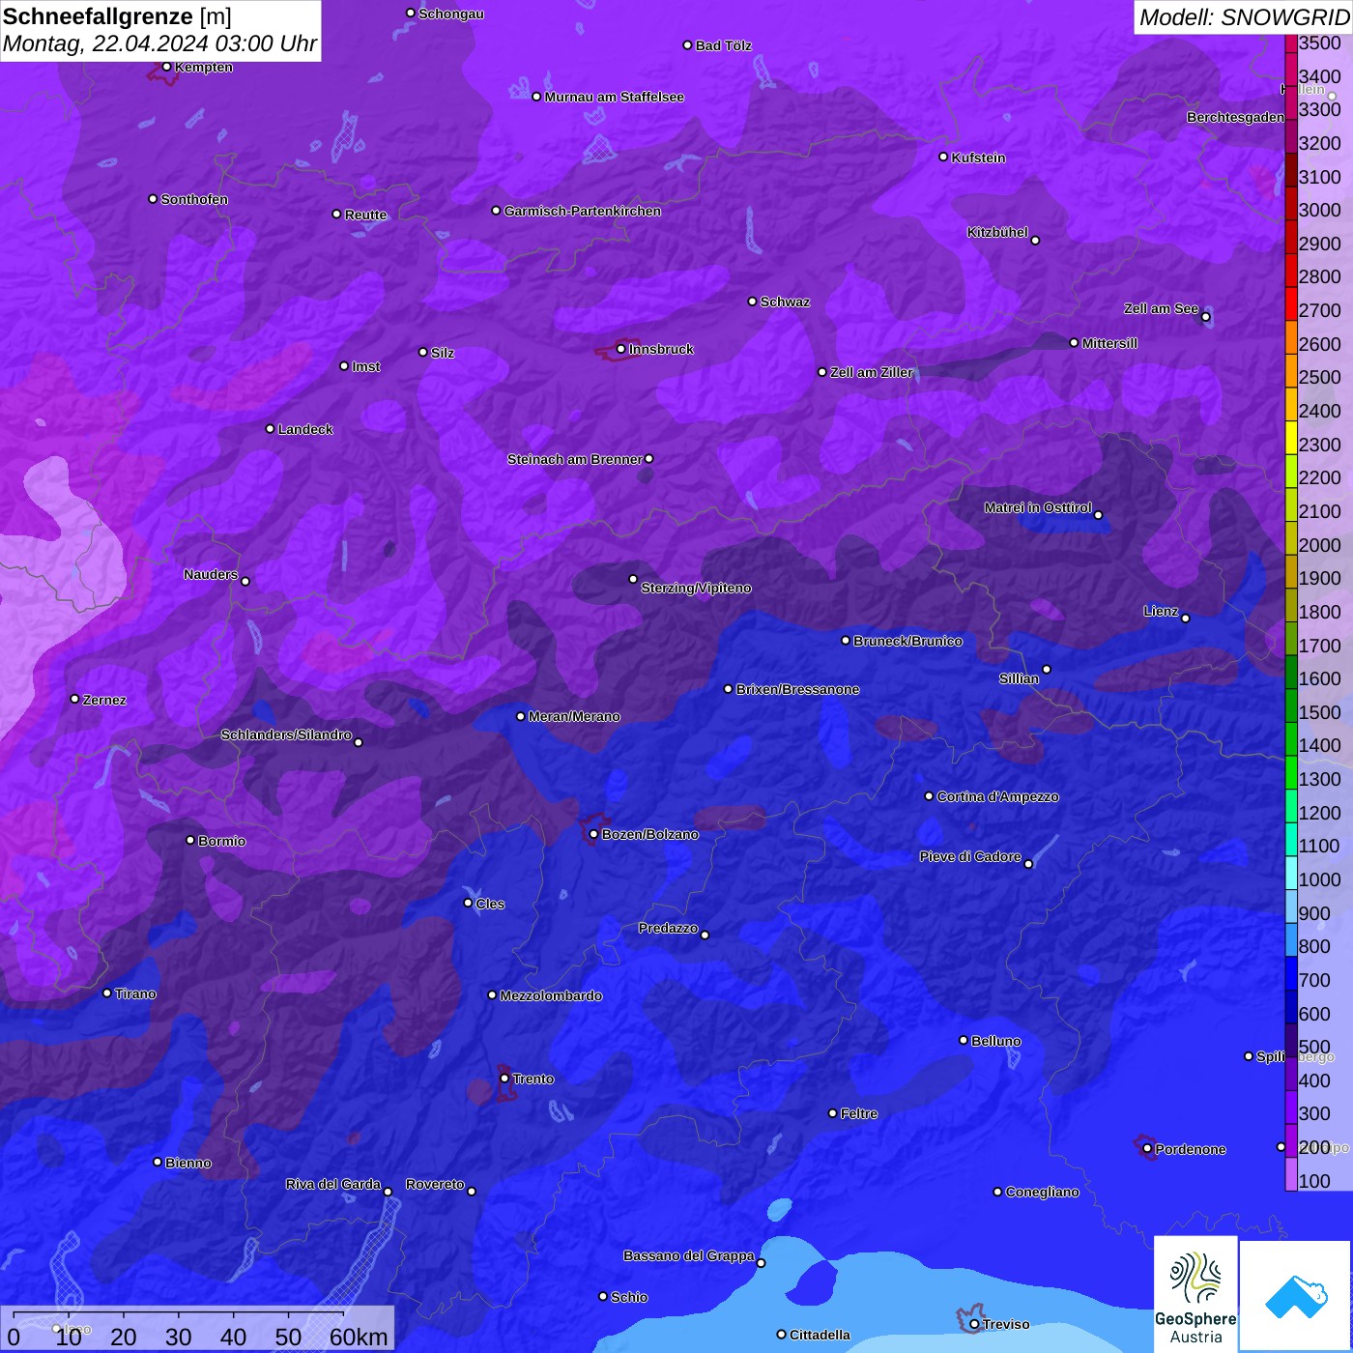Image resolution: width=1353 pixels, height=1353 pixels.
Task: Click the Garmisch-Partenkirchen label
Action: click(x=583, y=211)
